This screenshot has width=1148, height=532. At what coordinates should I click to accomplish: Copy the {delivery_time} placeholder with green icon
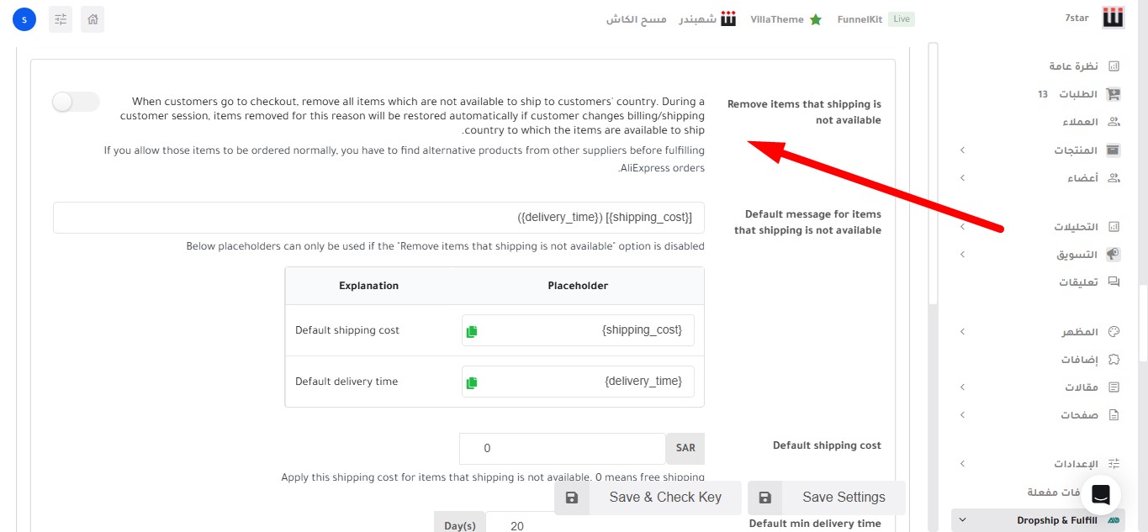[472, 382]
